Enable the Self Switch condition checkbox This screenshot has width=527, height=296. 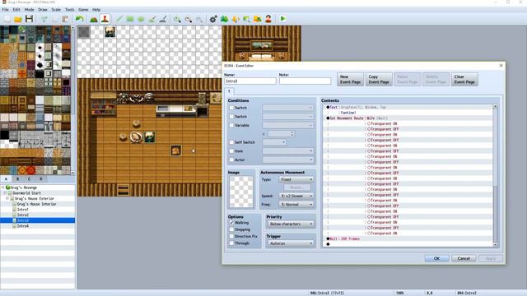pyautogui.click(x=231, y=142)
